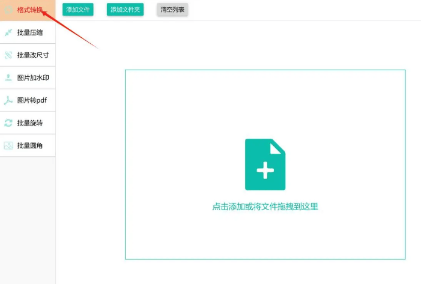Click the 图片转pdf PDF icon

(x=8, y=100)
